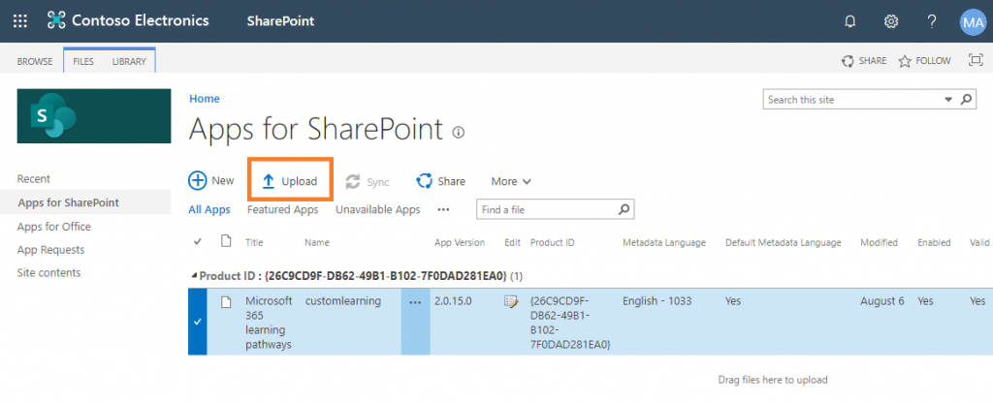Click the Search this site box
Image resolution: width=993 pixels, height=402 pixels.
pyautogui.click(x=853, y=100)
